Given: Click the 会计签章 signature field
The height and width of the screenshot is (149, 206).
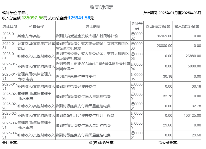Looking at the screenshot, I should [x=10, y=142].
